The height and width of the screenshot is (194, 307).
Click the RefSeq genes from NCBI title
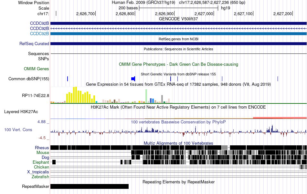178,39
